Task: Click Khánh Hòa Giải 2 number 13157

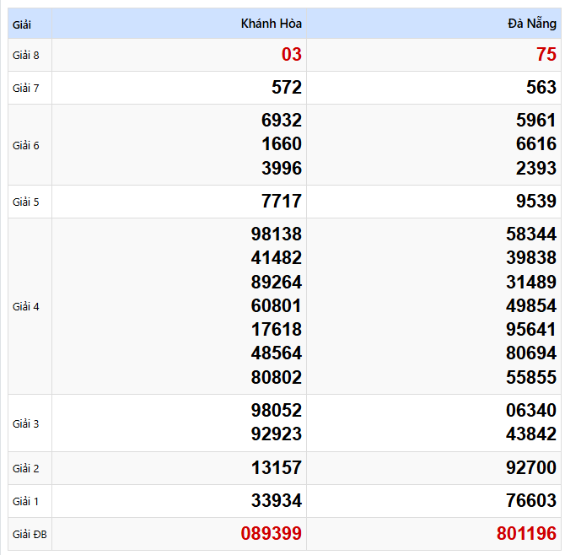Action: pos(277,468)
